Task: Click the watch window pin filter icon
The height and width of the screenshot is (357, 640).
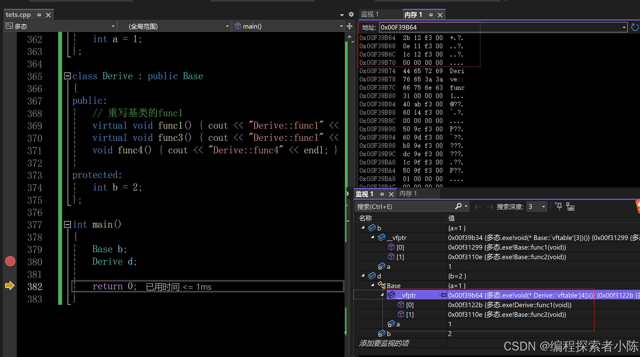Action: click(x=558, y=206)
